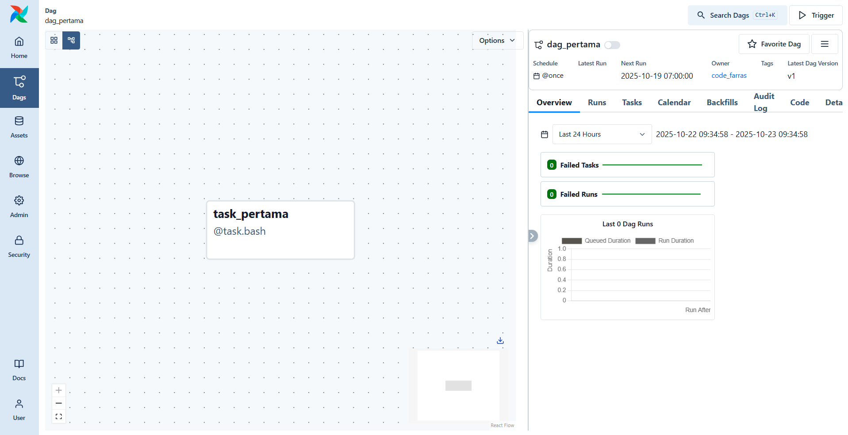This screenshot has height=435, width=848.
Task: Trigger the Dag run
Action: pos(816,15)
